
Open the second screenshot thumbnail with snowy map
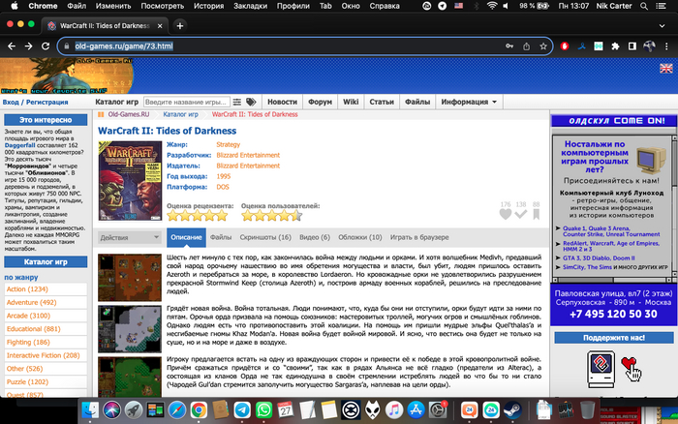[x=130, y=329]
